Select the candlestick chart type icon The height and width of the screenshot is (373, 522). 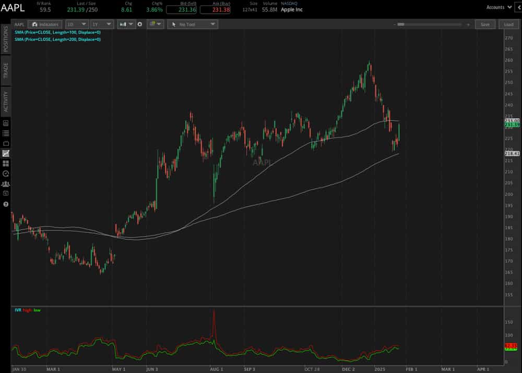[x=123, y=24]
